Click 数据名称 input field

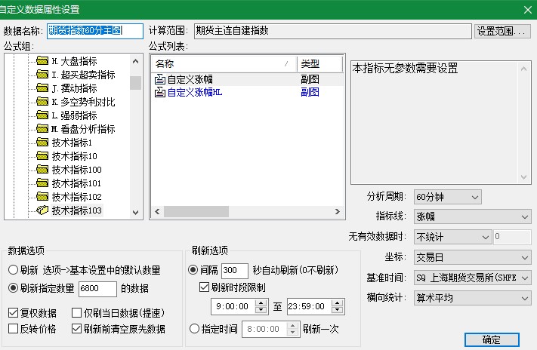(x=95, y=31)
